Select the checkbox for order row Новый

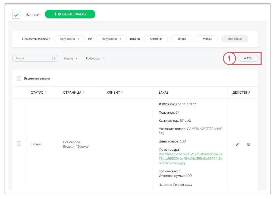19,144
